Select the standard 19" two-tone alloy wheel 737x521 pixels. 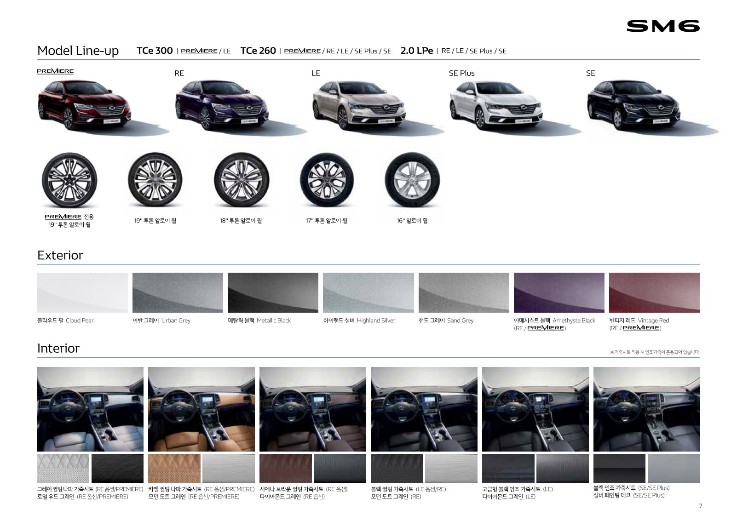[155, 180]
